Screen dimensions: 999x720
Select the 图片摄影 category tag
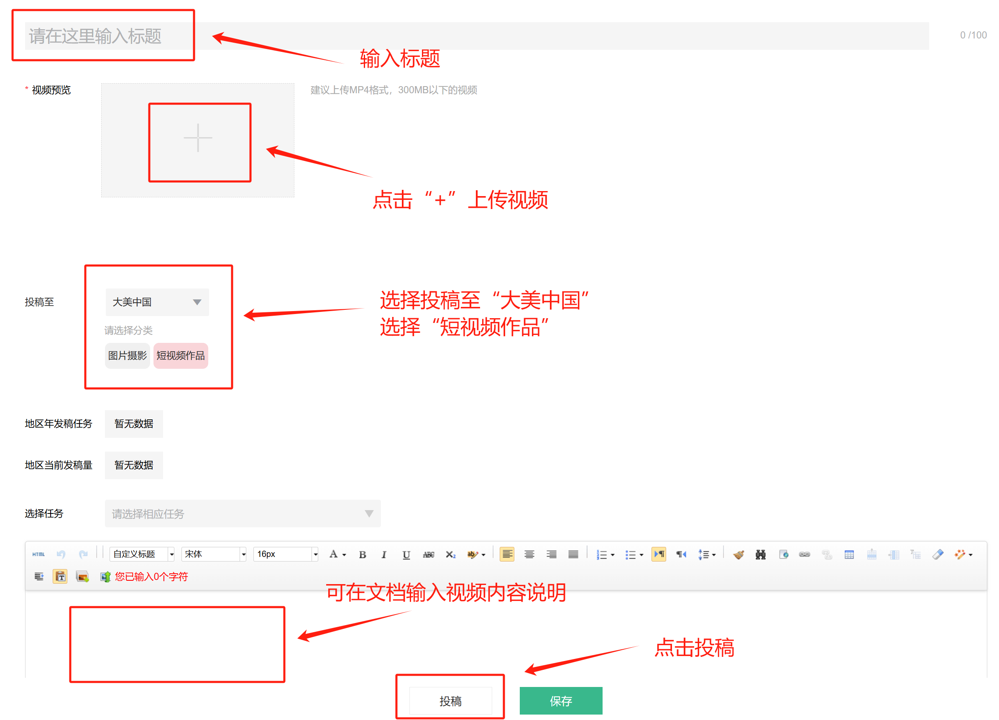tap(127, 355)
